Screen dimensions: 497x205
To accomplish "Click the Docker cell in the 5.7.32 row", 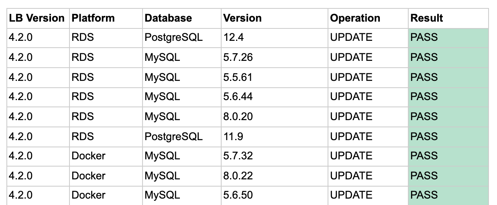I will click(106, 156).
